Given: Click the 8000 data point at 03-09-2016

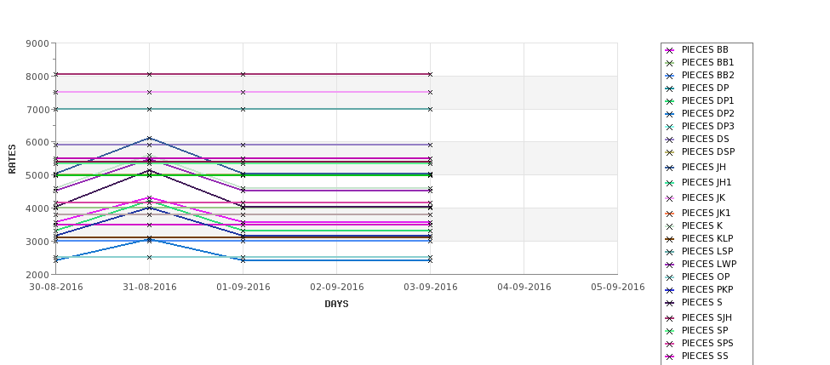Looking at the screenshot, I should click(x=431, y=75).
